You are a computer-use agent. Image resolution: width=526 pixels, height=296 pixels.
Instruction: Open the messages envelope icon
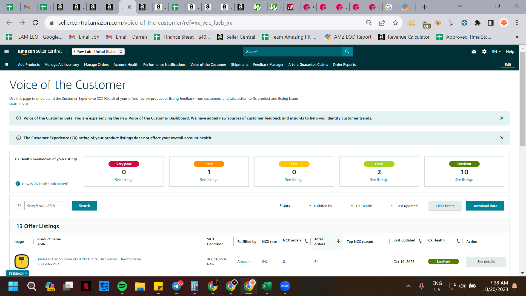474,52
